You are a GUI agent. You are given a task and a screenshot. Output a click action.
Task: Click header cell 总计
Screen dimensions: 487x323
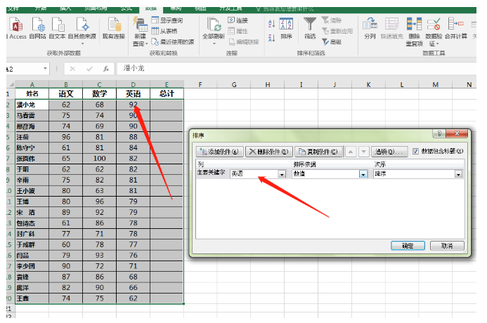167,93
